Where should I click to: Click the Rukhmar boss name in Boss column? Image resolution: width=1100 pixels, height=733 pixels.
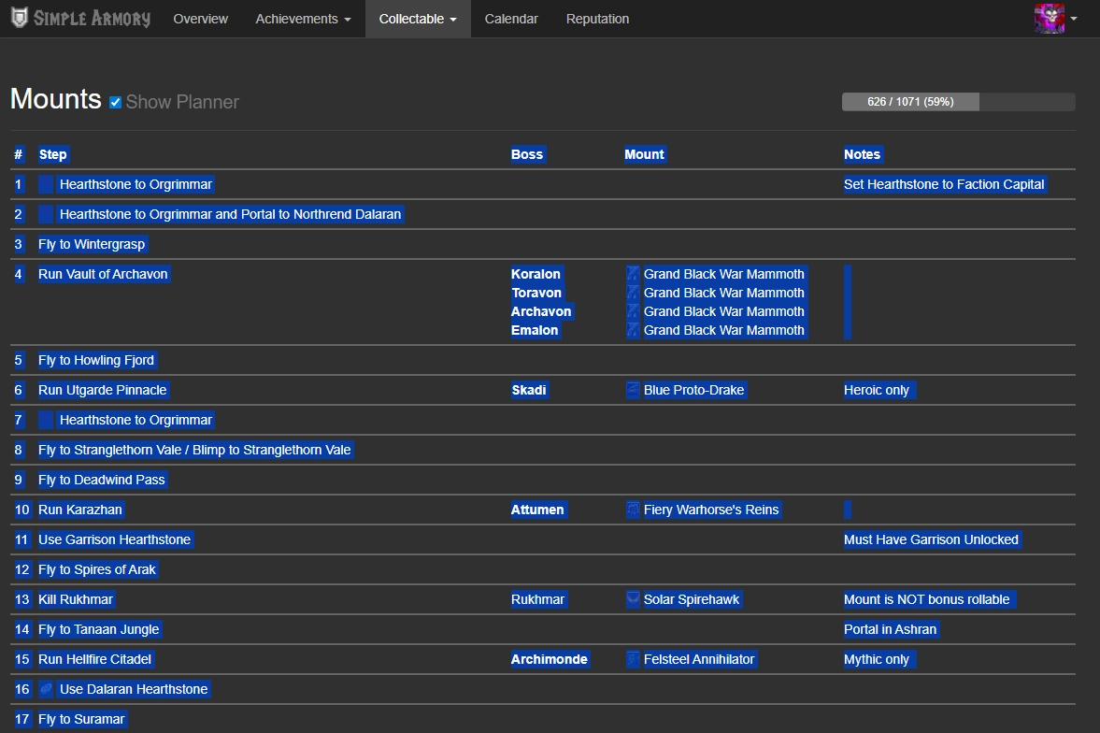(538, 599)
